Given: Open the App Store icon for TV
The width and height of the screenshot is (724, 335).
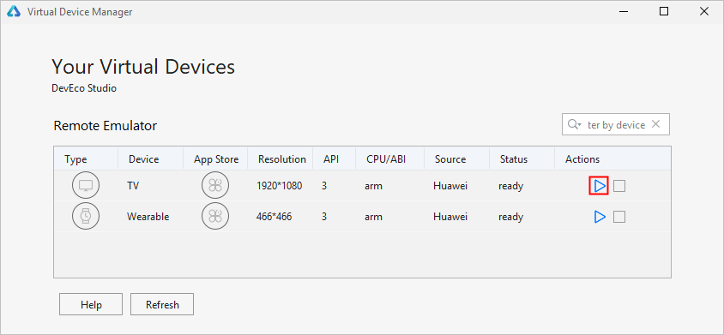Looking at the screenshot, I should coord(215,186).
